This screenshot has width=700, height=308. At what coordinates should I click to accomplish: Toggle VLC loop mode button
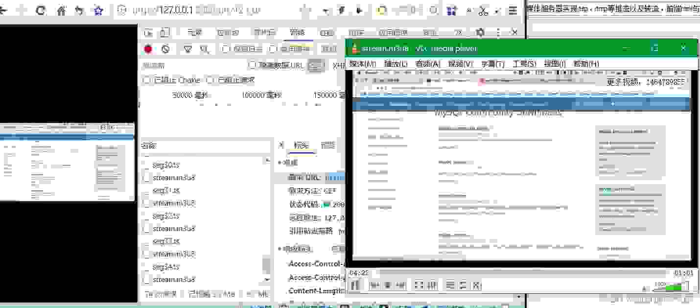point(464,285)
